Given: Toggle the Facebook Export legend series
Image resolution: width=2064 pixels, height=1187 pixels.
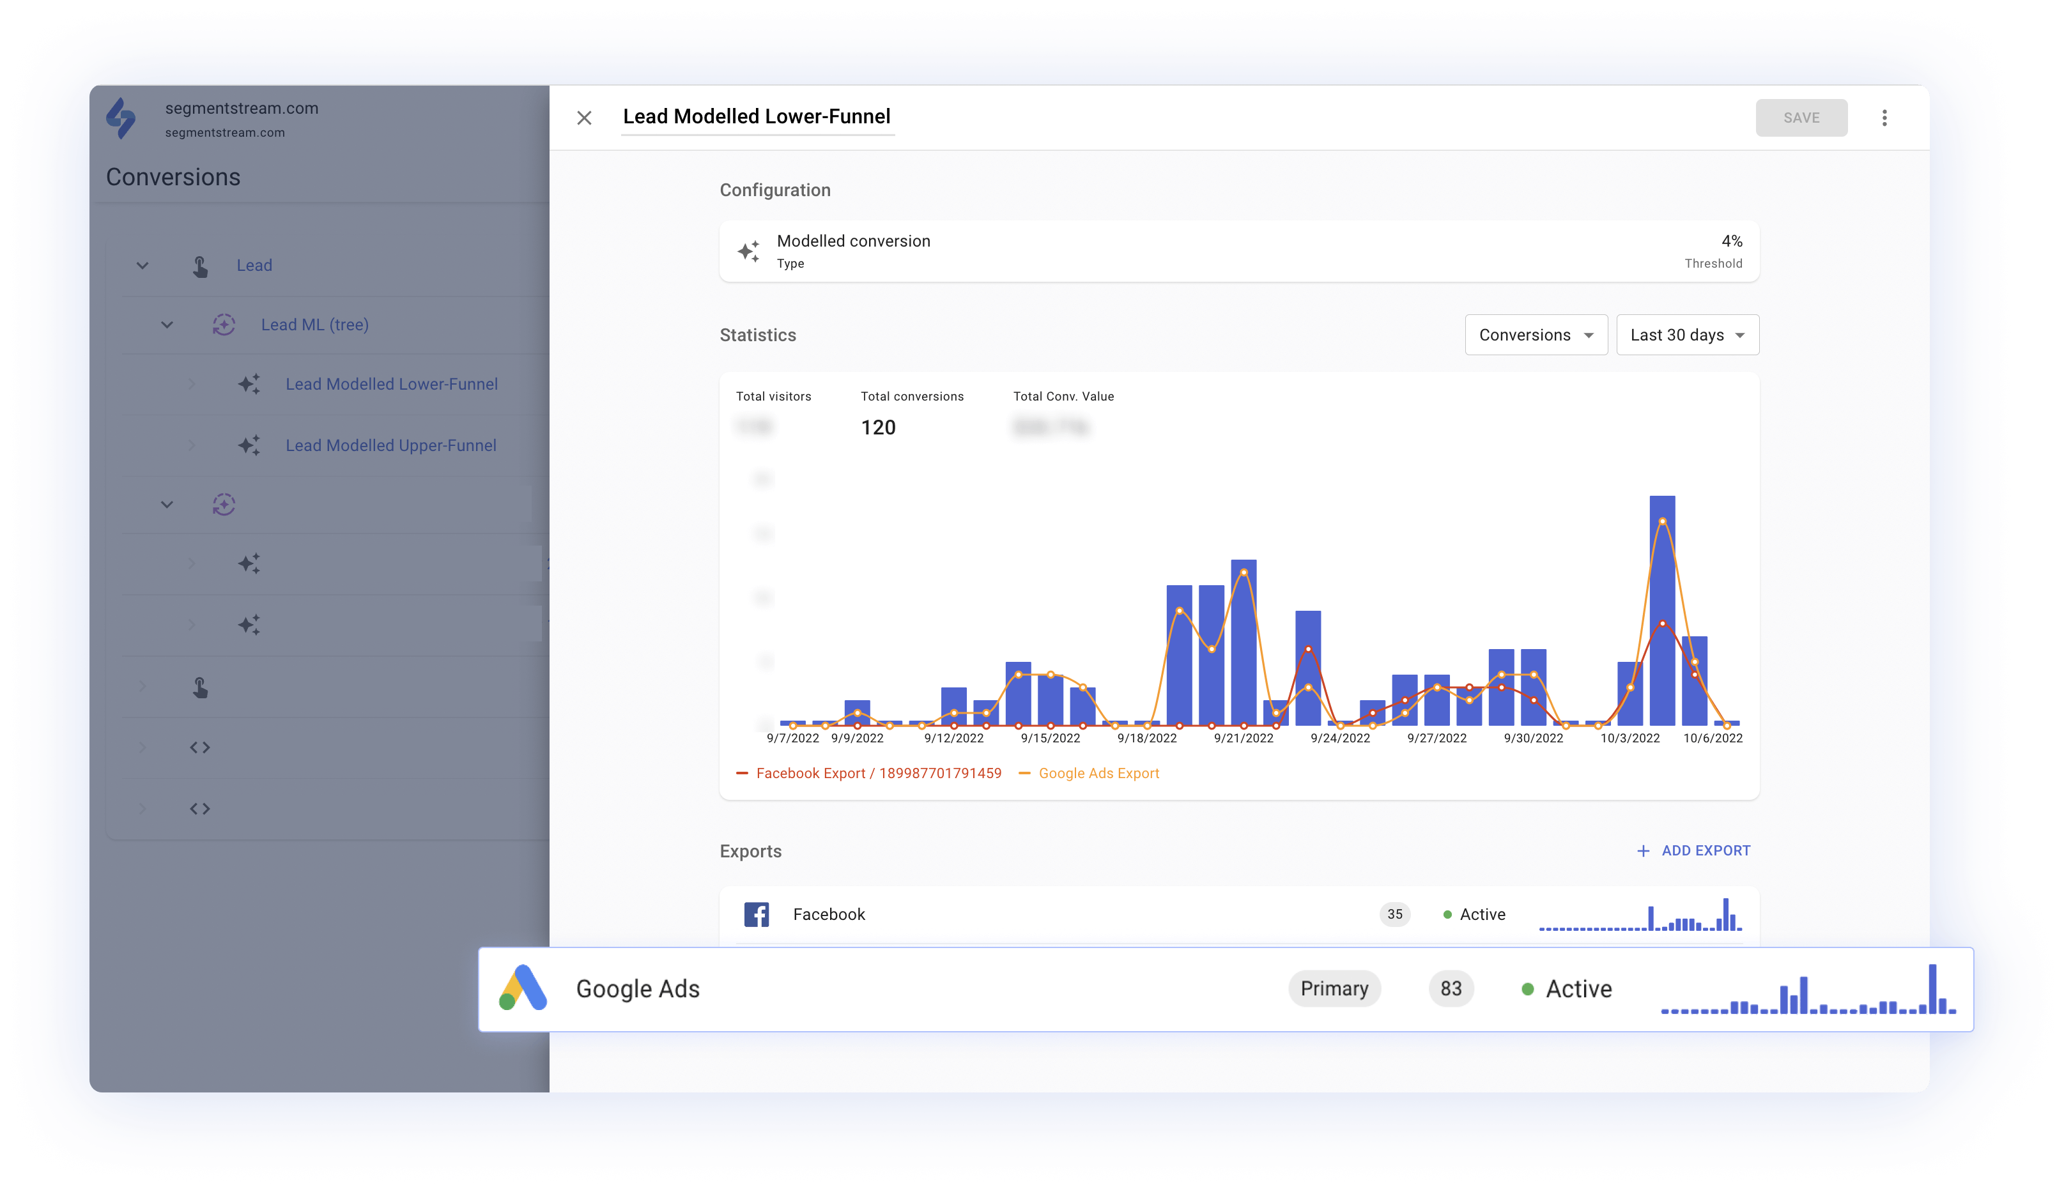Looking at the screenshot, I should 868,773.
